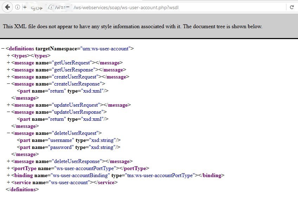Expand the deleteUserResponse message node

(x=8, y=162)
